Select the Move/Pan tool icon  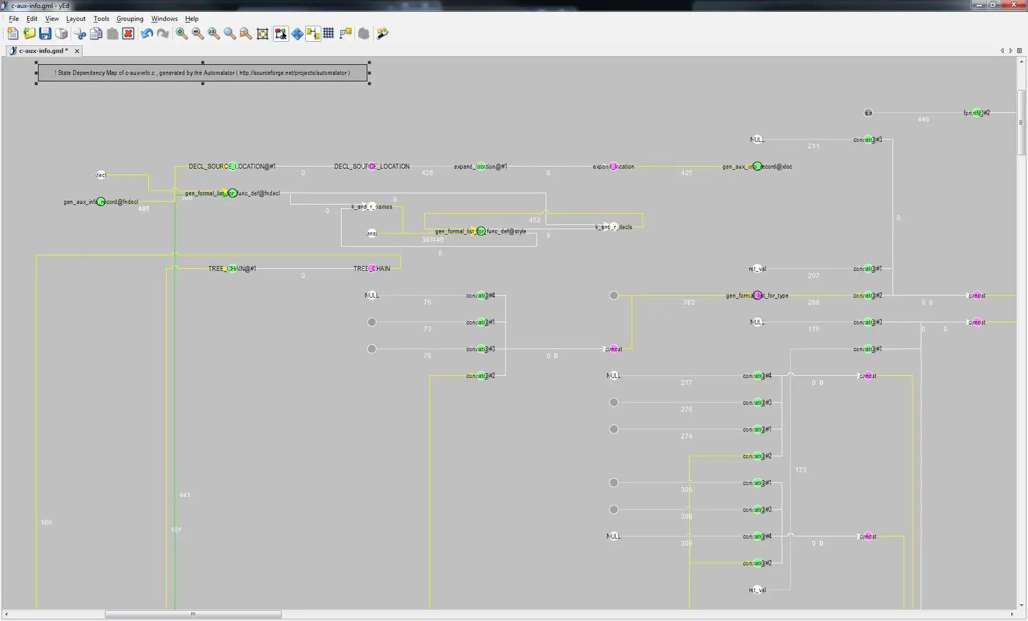tap(297, 33)
